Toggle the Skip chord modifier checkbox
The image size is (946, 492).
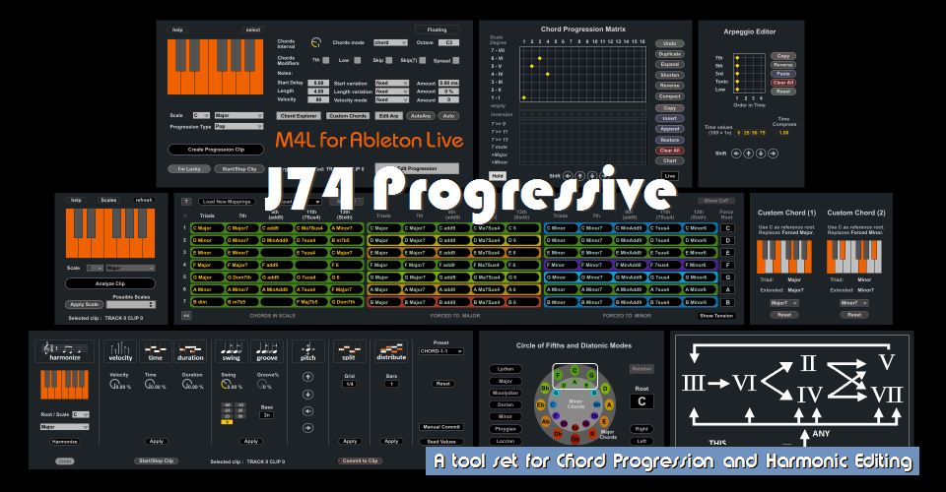pos(388,60)
